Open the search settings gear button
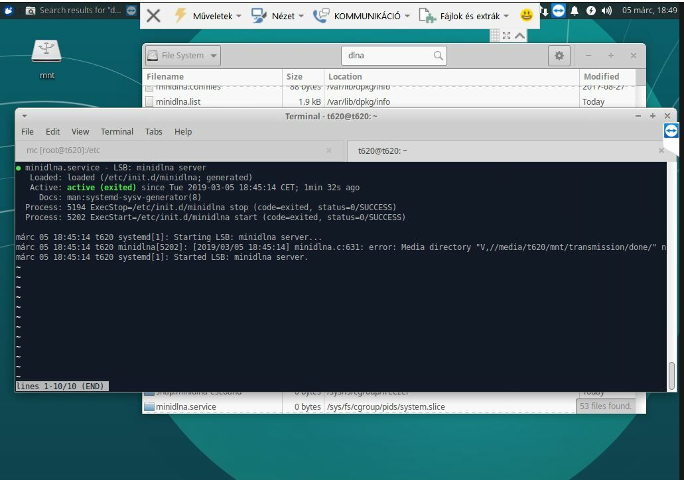The width and height of the screenshot is (684, 480). click(x=559, y=56)
